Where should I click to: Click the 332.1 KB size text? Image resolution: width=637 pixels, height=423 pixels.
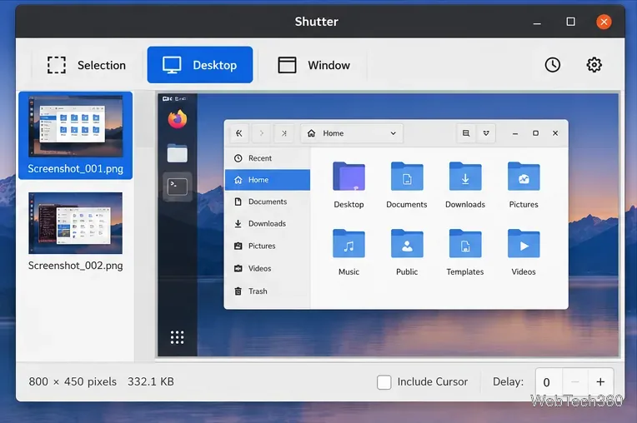(151, 382)
